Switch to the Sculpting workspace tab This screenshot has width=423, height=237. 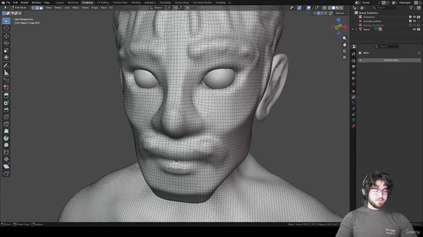click(87, 3)
